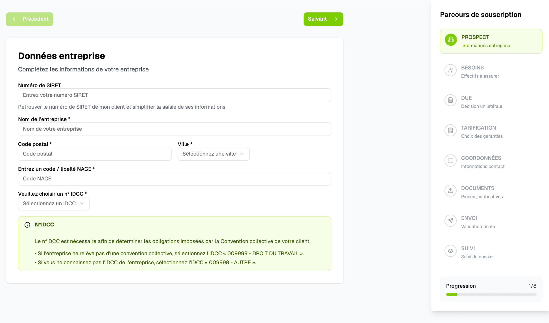Select the Documents Pièces justificatives step
This screenshot has height=323, width=549.
[482, 192]
